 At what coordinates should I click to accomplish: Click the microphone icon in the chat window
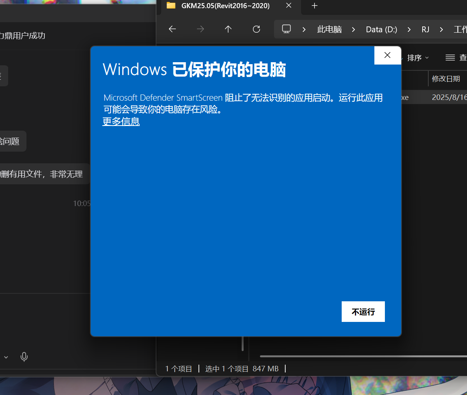point(24,357)
